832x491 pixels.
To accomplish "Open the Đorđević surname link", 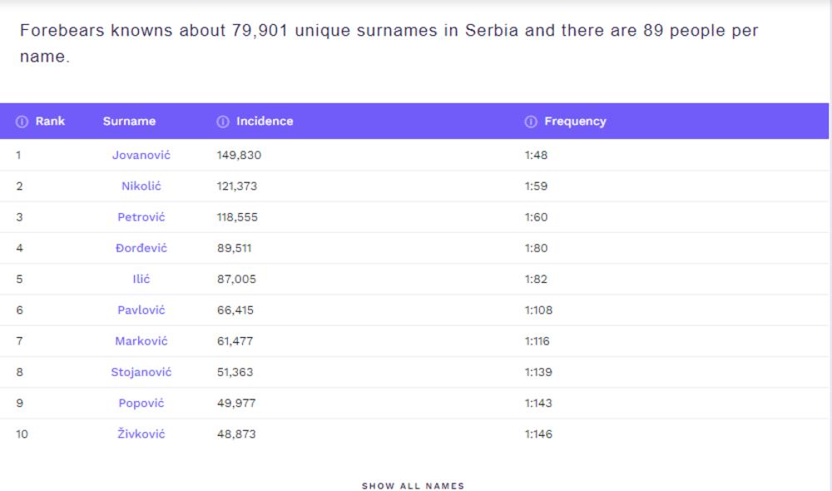I will pyautogui.click(x=141, y=248).
